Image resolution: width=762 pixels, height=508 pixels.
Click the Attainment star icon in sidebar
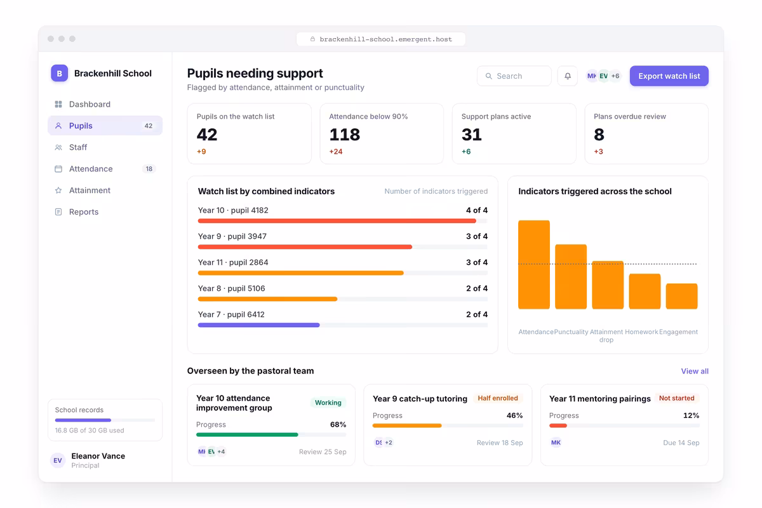click(x=58, y=190)
